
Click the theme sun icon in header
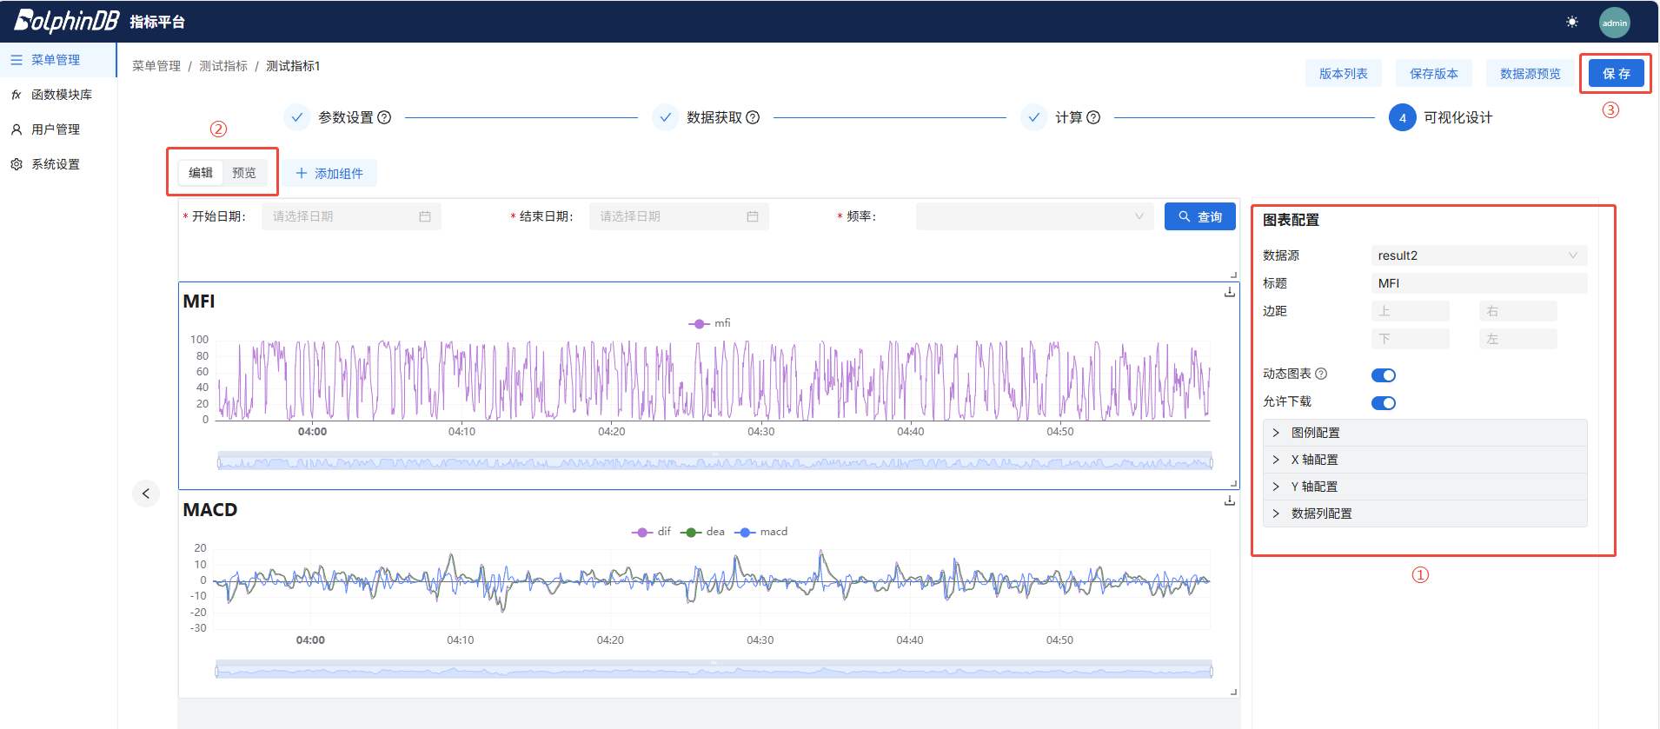pos(1571,22)
